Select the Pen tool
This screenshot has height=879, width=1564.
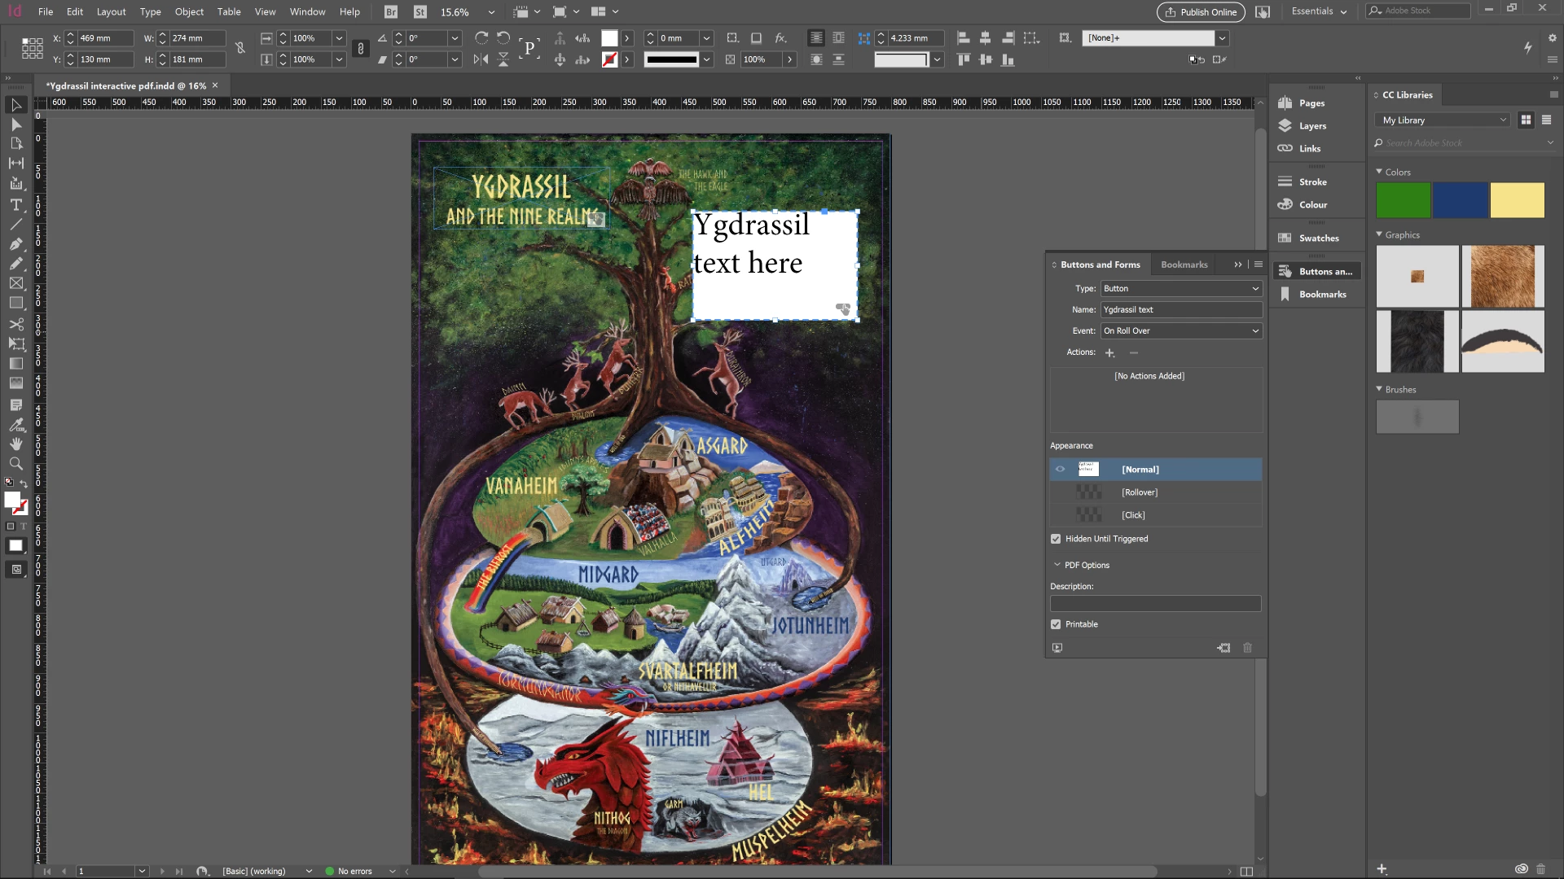tap(15, 244)
